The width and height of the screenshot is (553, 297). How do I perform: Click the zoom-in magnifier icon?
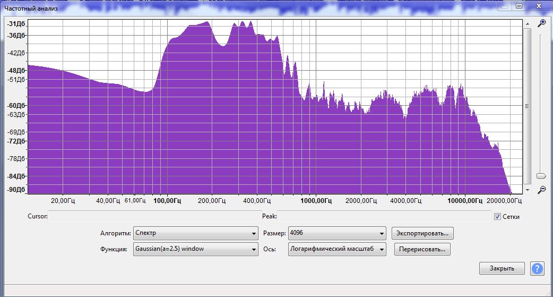[541, 23]
